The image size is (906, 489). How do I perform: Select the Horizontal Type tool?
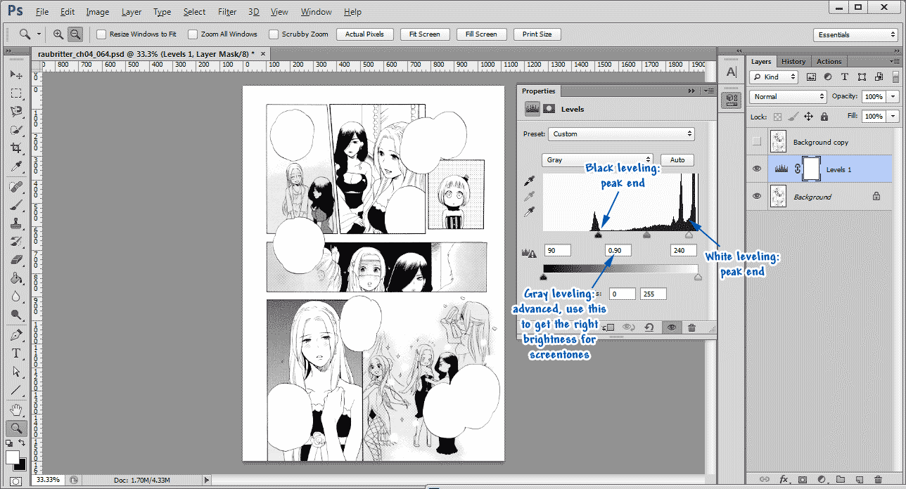click(15, 353)
